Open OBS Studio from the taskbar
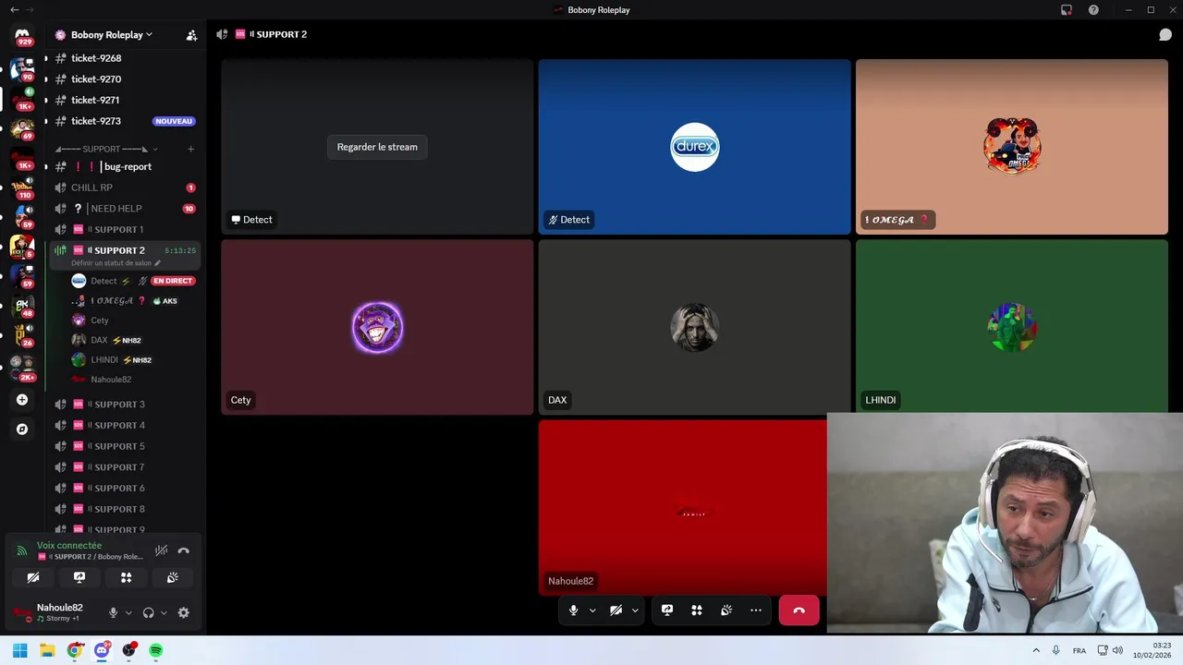1183x665 pixels. click(128, 650)
